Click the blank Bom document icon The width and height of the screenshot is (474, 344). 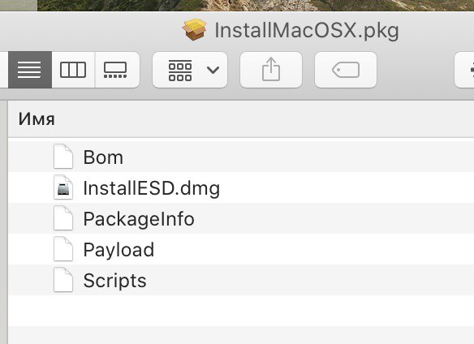pyautogui.click(x=63, y=157)
